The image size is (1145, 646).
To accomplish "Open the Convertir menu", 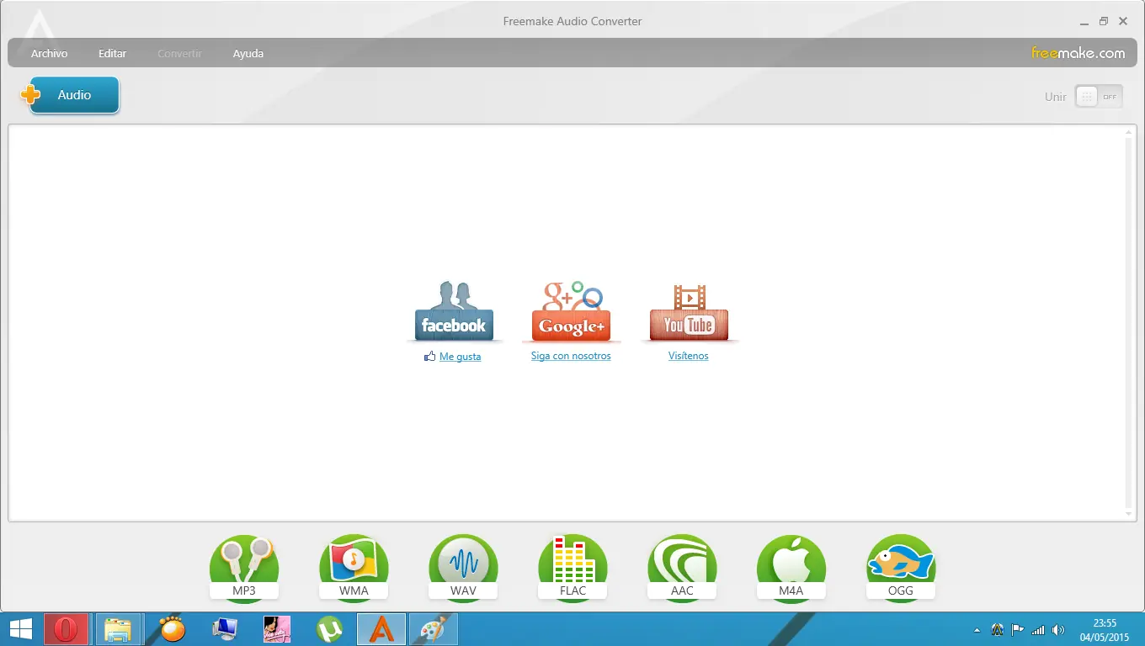I will click(x=179, y=54).
